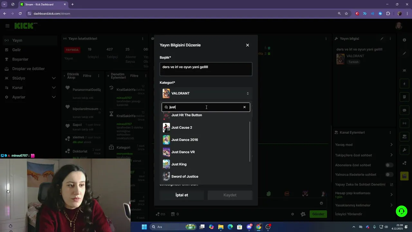
Task: Edit Yayın bilgisi with the pencil icon
Action: pyautogui.click(x=382, y=39)
